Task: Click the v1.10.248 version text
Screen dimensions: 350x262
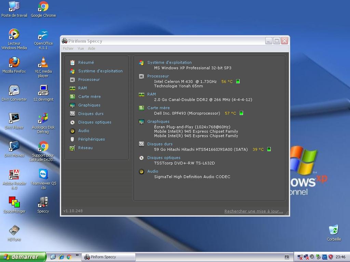Action: [x=73, y=211]
